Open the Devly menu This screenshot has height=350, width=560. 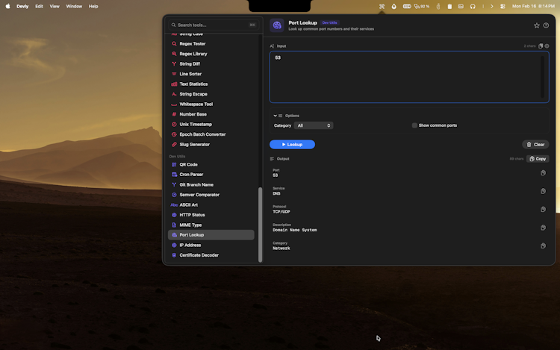coord(22,6)
